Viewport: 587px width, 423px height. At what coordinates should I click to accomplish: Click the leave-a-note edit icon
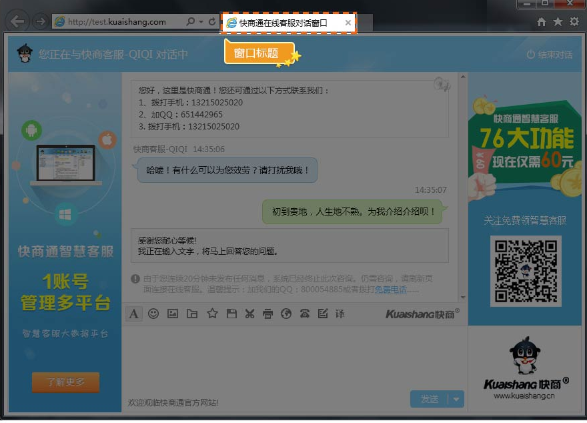pyautogui.click(x=323, y=314)
